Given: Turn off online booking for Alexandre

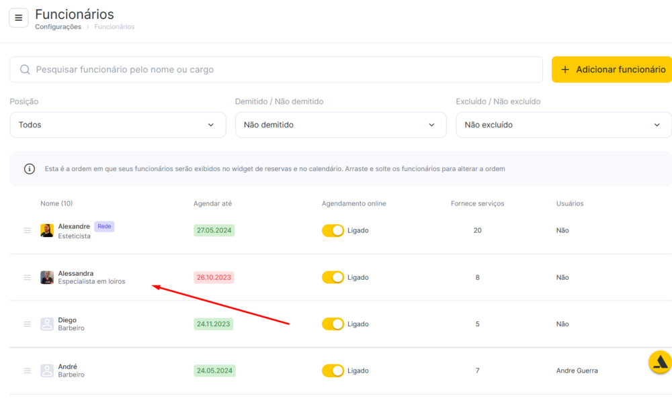Looking at the screenshot, I should point(333,230).
